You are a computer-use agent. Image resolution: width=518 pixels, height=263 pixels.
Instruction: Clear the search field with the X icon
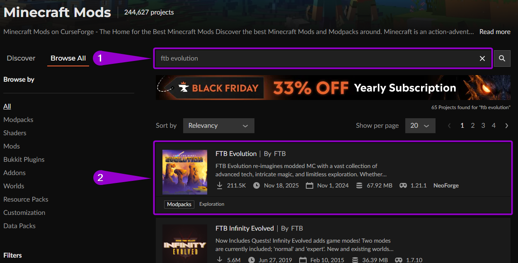(x=482, y=58)
